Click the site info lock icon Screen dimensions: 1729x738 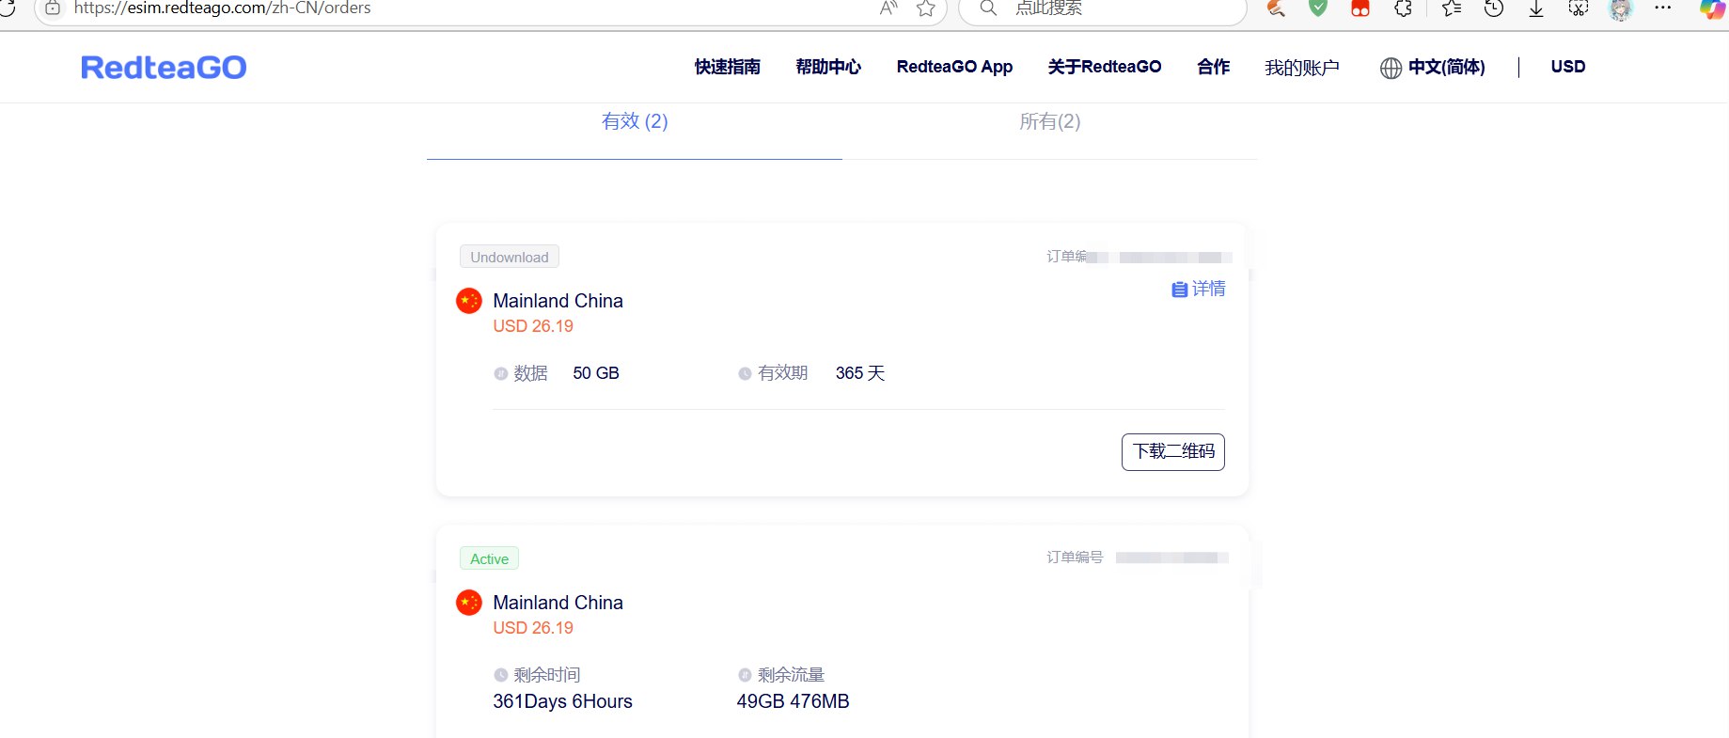pos(54,8)
